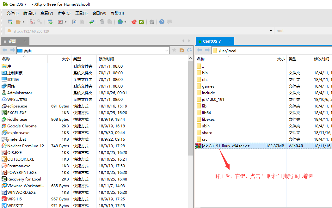
Task: Click the globe encoding toolbar icon
Action: (120, 22)
